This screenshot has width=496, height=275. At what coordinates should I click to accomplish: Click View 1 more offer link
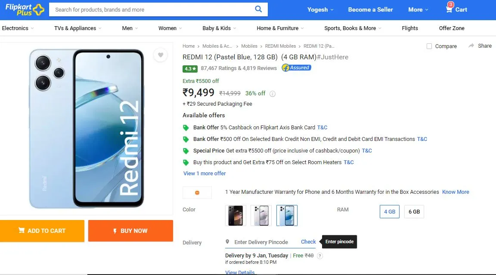205,173
